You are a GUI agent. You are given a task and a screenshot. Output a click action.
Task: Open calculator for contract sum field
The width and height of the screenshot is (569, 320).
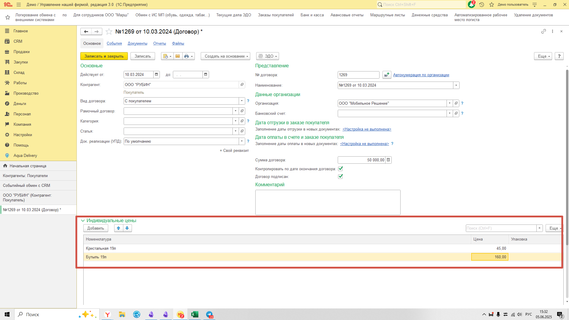pyautogui.click(x=388, y=160)
